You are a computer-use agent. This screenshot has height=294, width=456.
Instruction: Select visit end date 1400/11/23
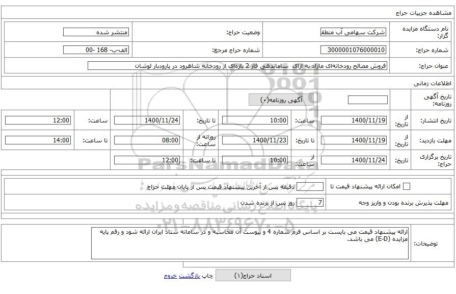pyautogui.click(x=255, y=140)
